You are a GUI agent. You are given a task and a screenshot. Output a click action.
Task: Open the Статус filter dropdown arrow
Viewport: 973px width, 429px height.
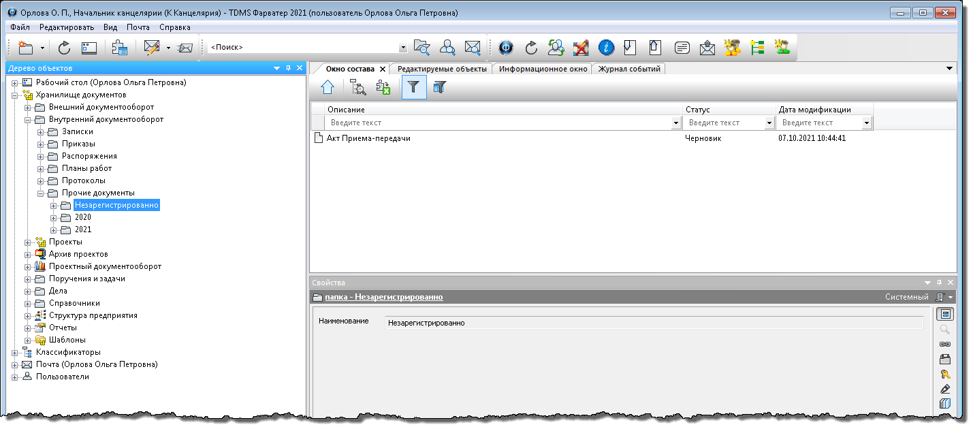[769, 123]
